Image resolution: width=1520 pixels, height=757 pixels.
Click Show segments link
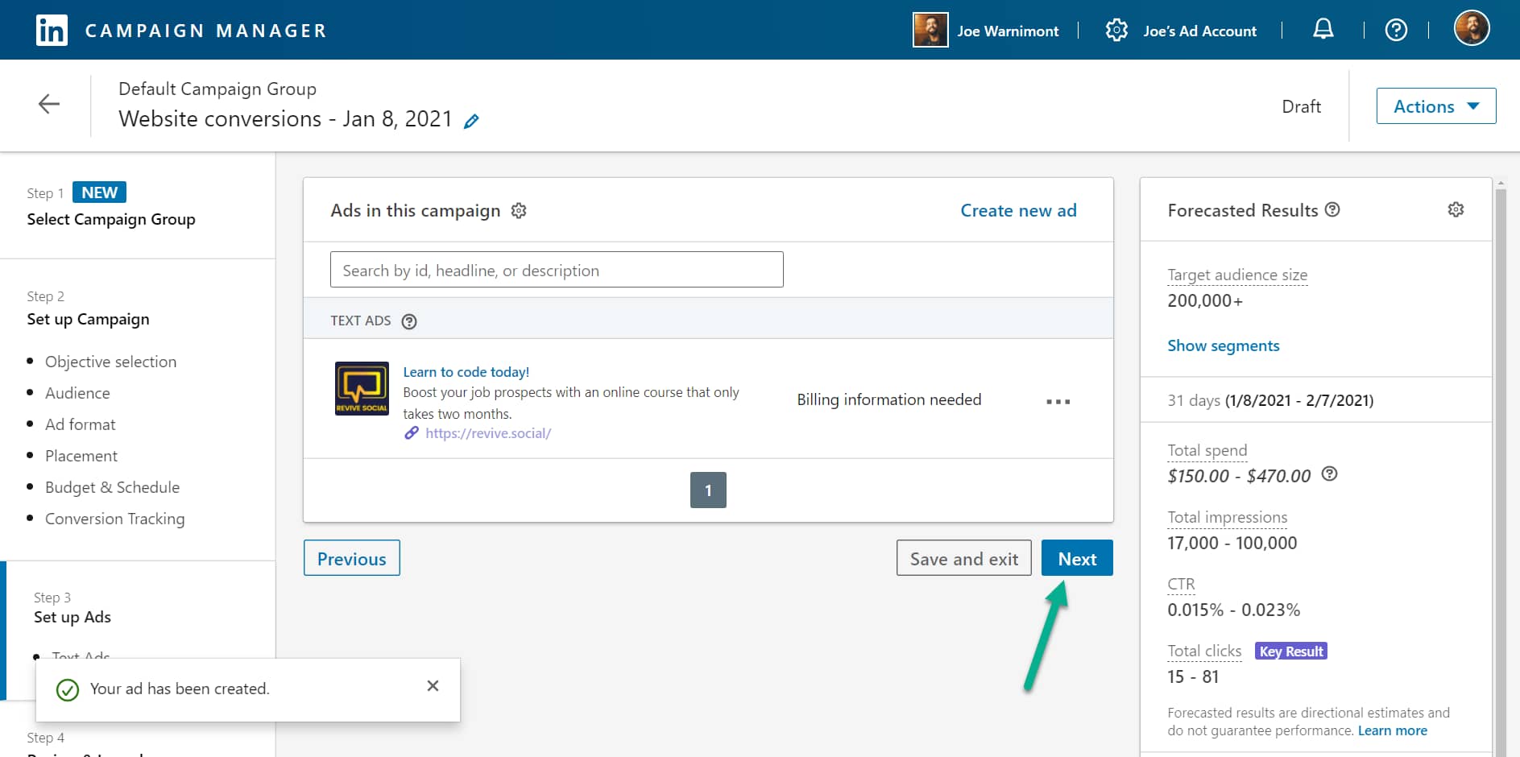tap(1223, 345)
